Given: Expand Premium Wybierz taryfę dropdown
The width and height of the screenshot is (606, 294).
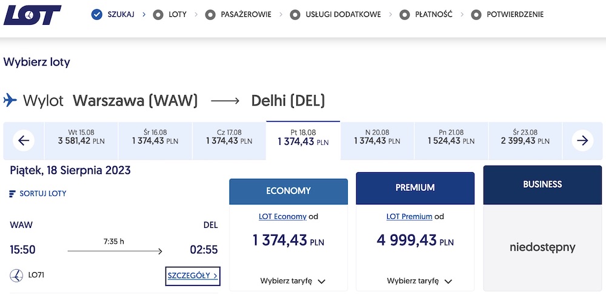Looking at the screenshot, I should [x=420, y=281].
